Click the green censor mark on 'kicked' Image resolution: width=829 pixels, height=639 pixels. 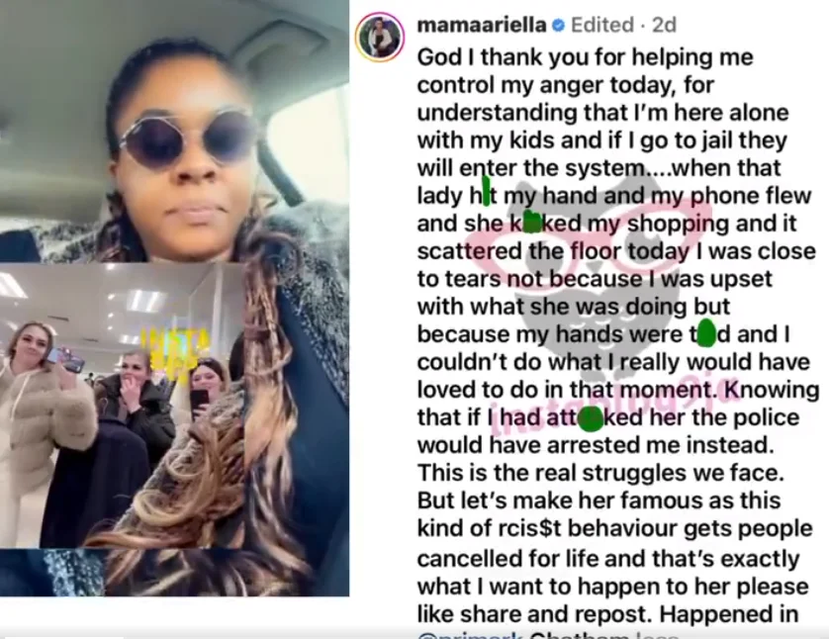click(x=532, y=223)
